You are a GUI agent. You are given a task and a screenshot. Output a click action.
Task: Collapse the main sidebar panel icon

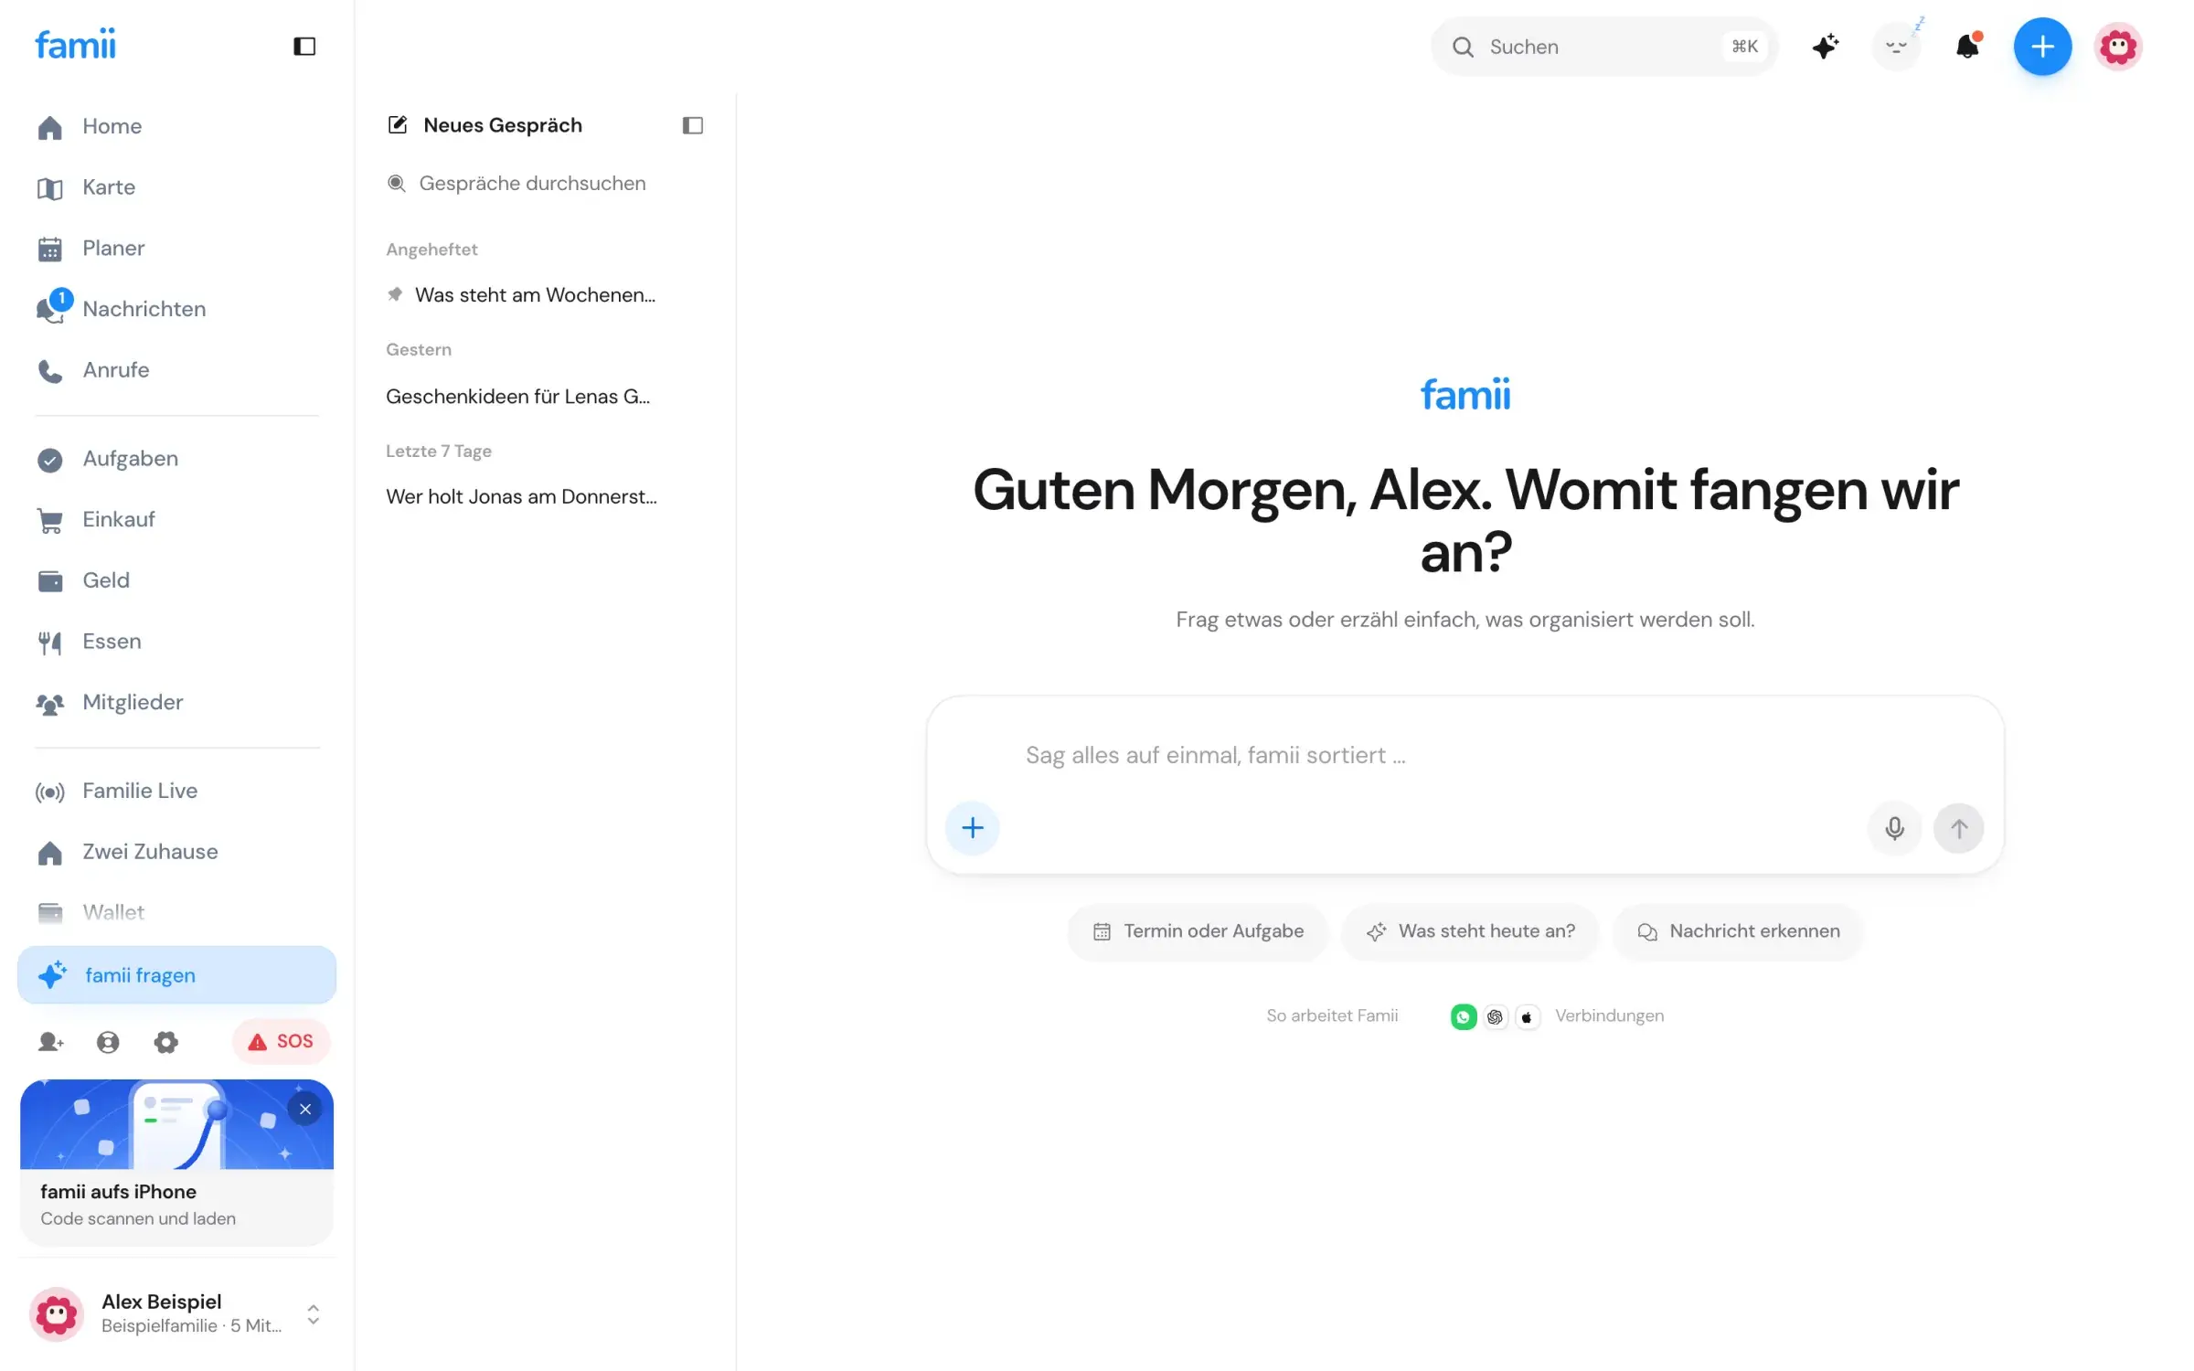point(304,47)
